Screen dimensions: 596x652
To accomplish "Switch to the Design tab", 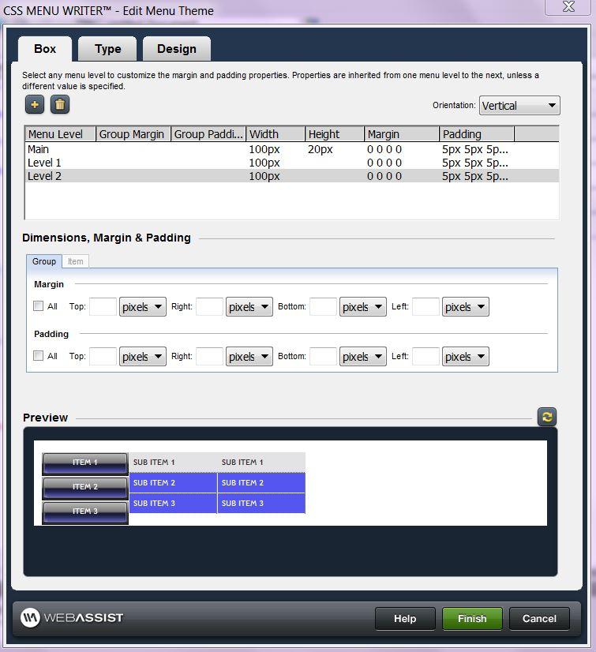I will (x=177, y=49).
